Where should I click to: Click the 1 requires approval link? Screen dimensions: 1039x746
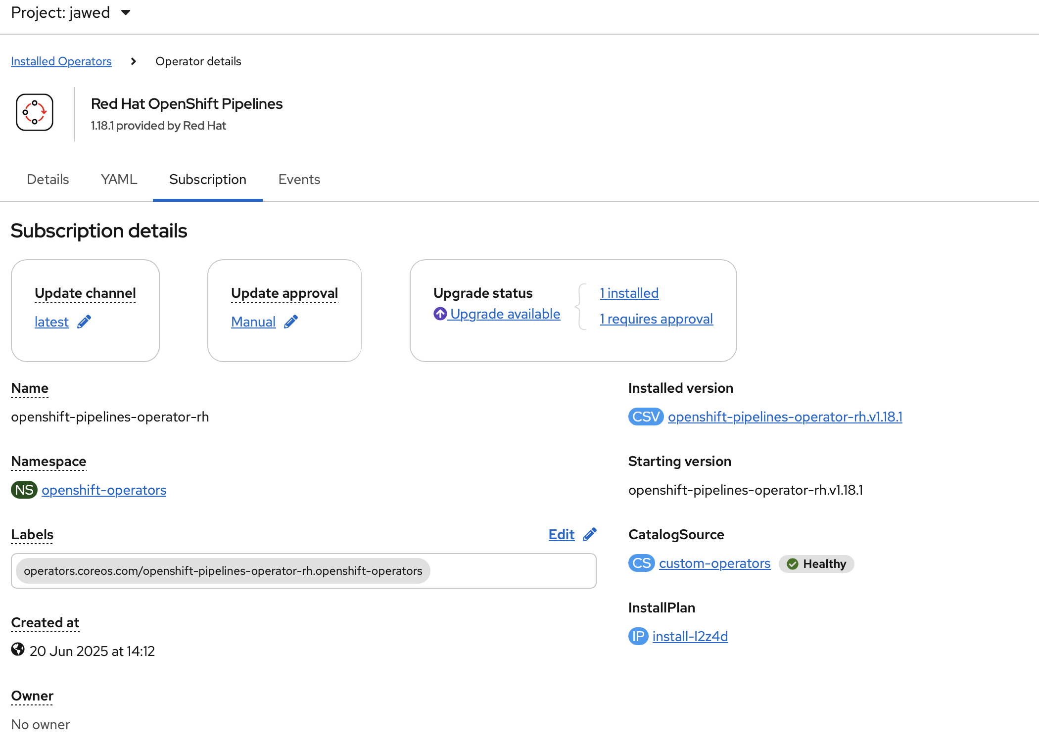(x=656, y=319)
